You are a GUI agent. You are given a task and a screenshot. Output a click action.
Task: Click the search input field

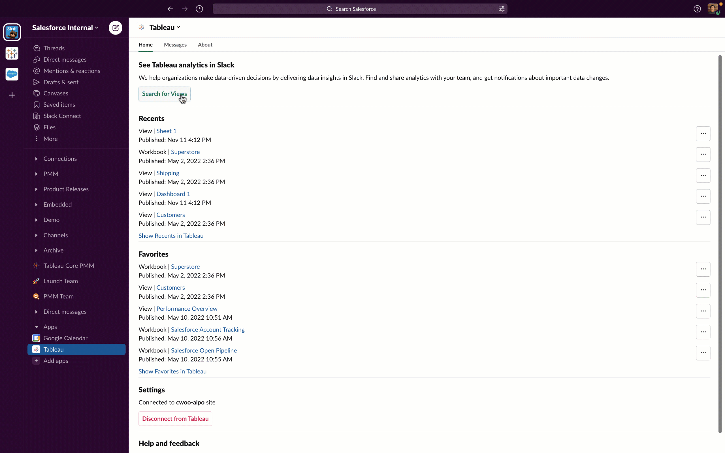(x=361, y=8)
